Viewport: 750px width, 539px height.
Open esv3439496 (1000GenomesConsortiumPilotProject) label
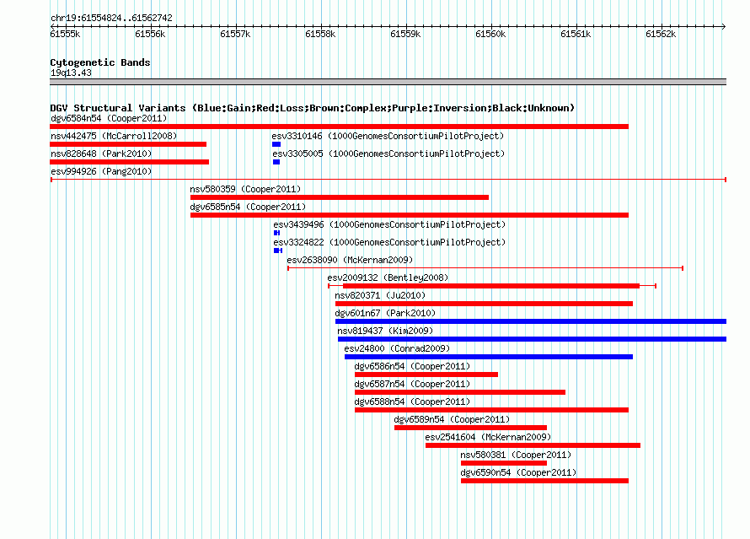[x=389, y=224]
